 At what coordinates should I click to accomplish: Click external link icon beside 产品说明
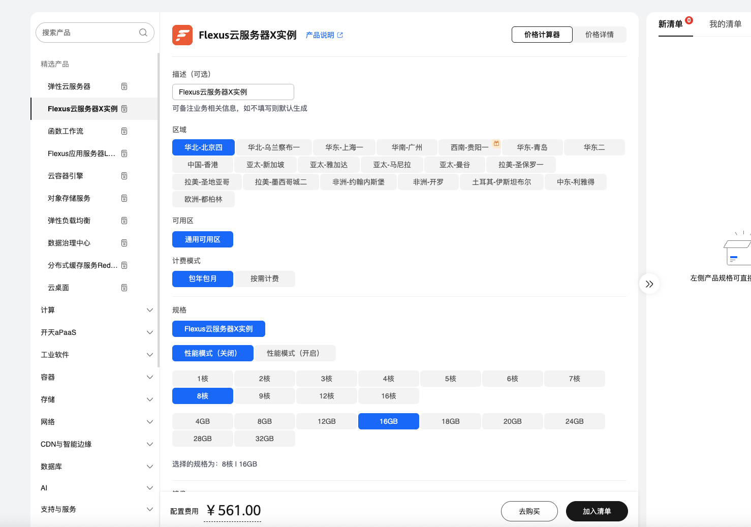point(340,35)
